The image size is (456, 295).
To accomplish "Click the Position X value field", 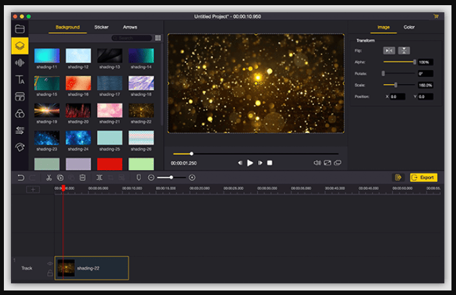I will tap(398, 96).
